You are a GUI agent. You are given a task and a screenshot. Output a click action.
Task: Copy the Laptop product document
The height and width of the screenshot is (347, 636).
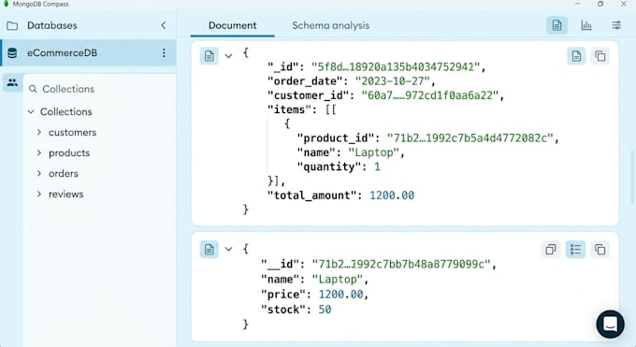[600, 249]
